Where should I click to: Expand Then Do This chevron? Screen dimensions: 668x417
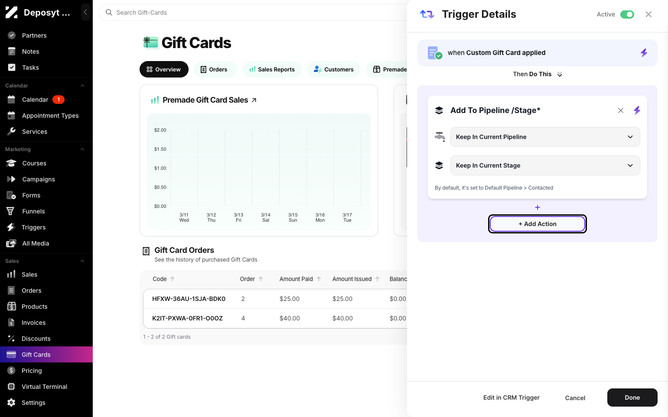[x=560, y=74]
